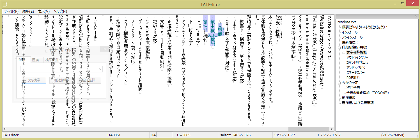This screenshot has width=420, height=140.
Task: Click the Website URL line in editor
Action: tap(322, 51)
